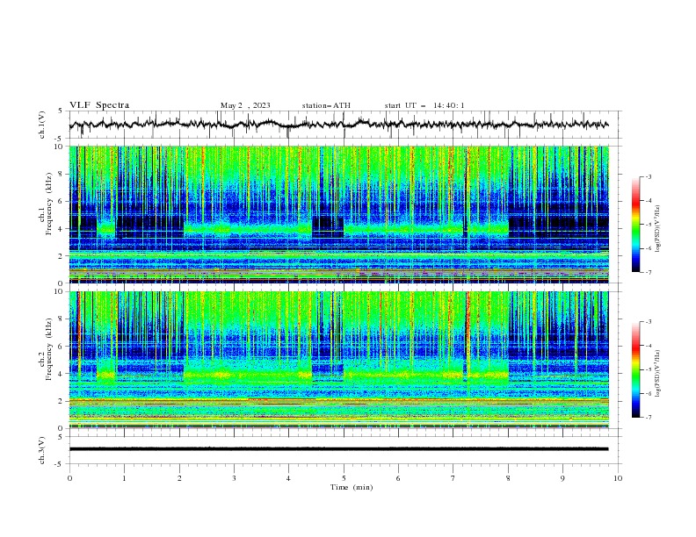This screenshot has height=537, width=696.
Task: Click the "Time (min)" axis title
Action: point(352,487)
